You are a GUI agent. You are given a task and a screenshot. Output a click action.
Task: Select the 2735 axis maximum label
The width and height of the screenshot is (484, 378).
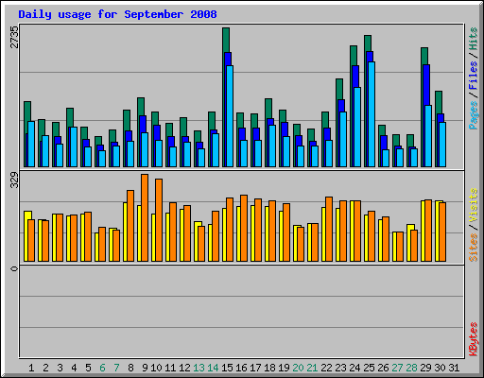tap(14, 37)
